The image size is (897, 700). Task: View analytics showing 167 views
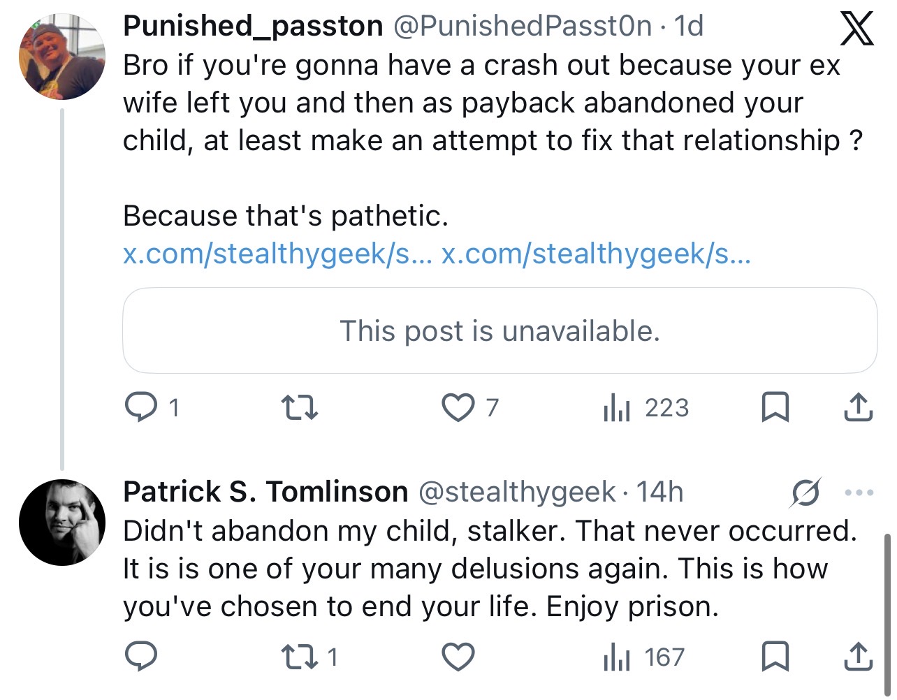point(643,657)
